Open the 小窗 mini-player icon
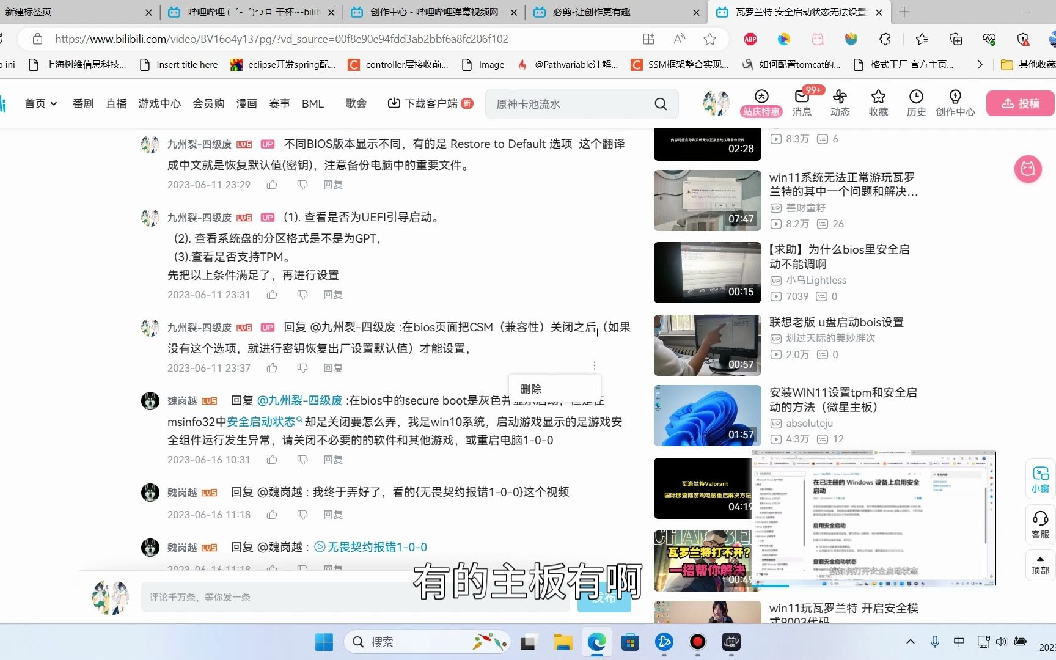 point(1040,479)
